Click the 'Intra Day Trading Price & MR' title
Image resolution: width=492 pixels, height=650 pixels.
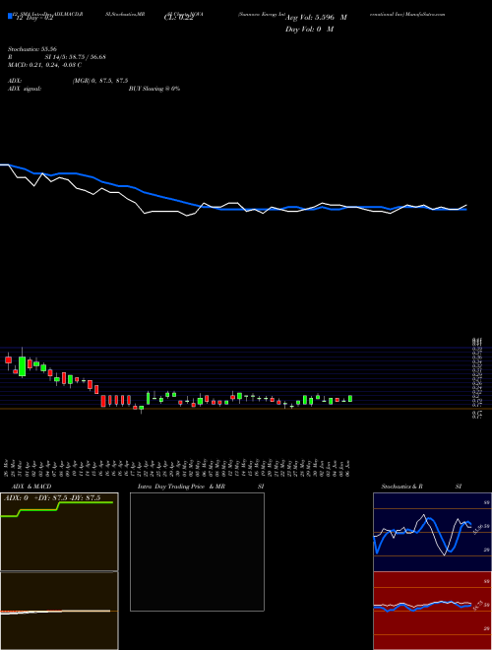coord(181,487)
